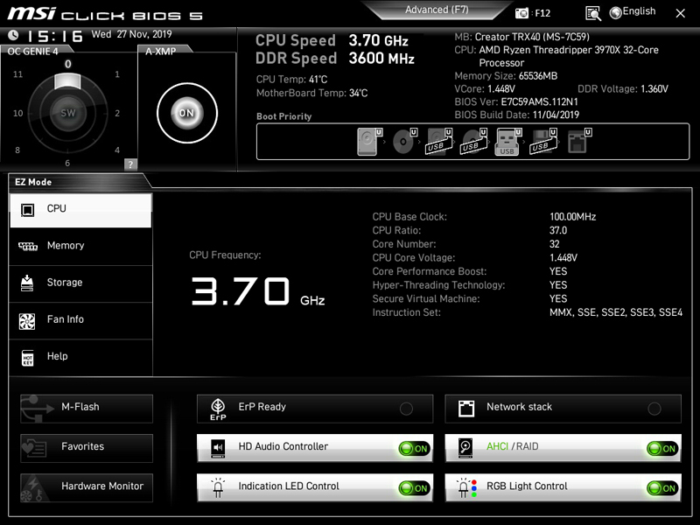Enable the ErP Ready radio indicator
This screenshot has height=525, width=700.
[x=406, y=409]
